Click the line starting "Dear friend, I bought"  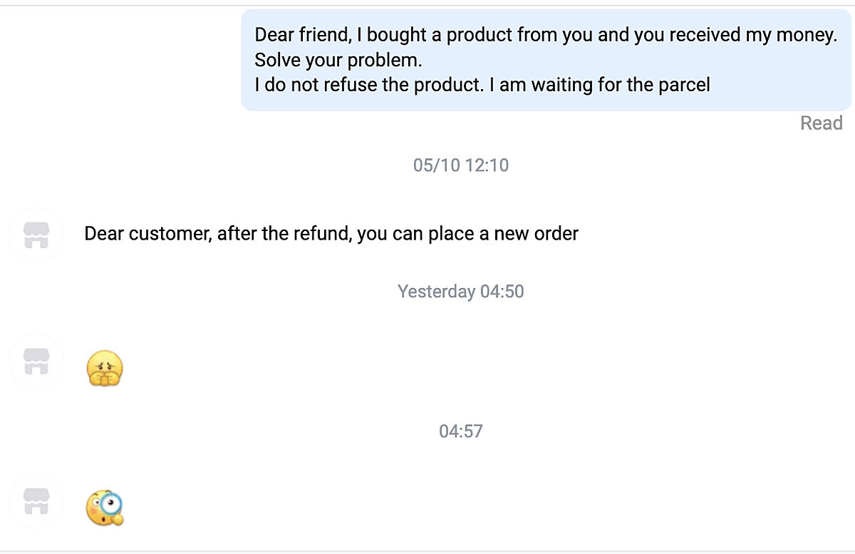coord(546,35)
